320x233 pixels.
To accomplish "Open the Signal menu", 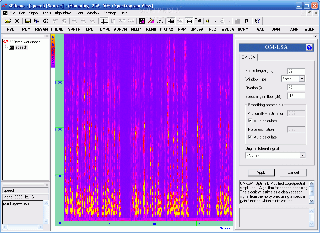I will [x=34, y=13].
